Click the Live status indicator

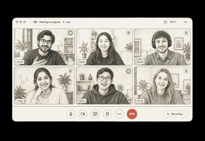(67, 22)
